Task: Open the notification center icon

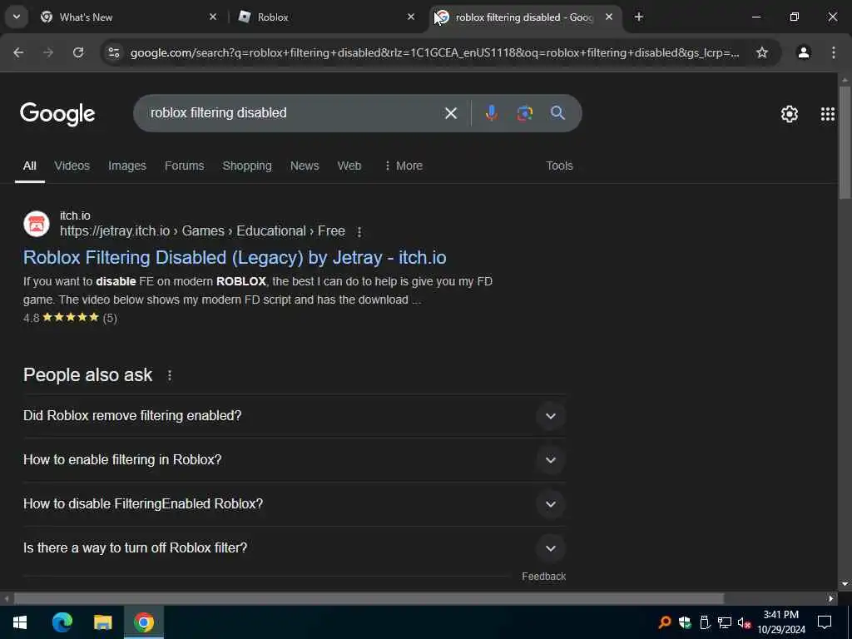Action: pos(825,622)
